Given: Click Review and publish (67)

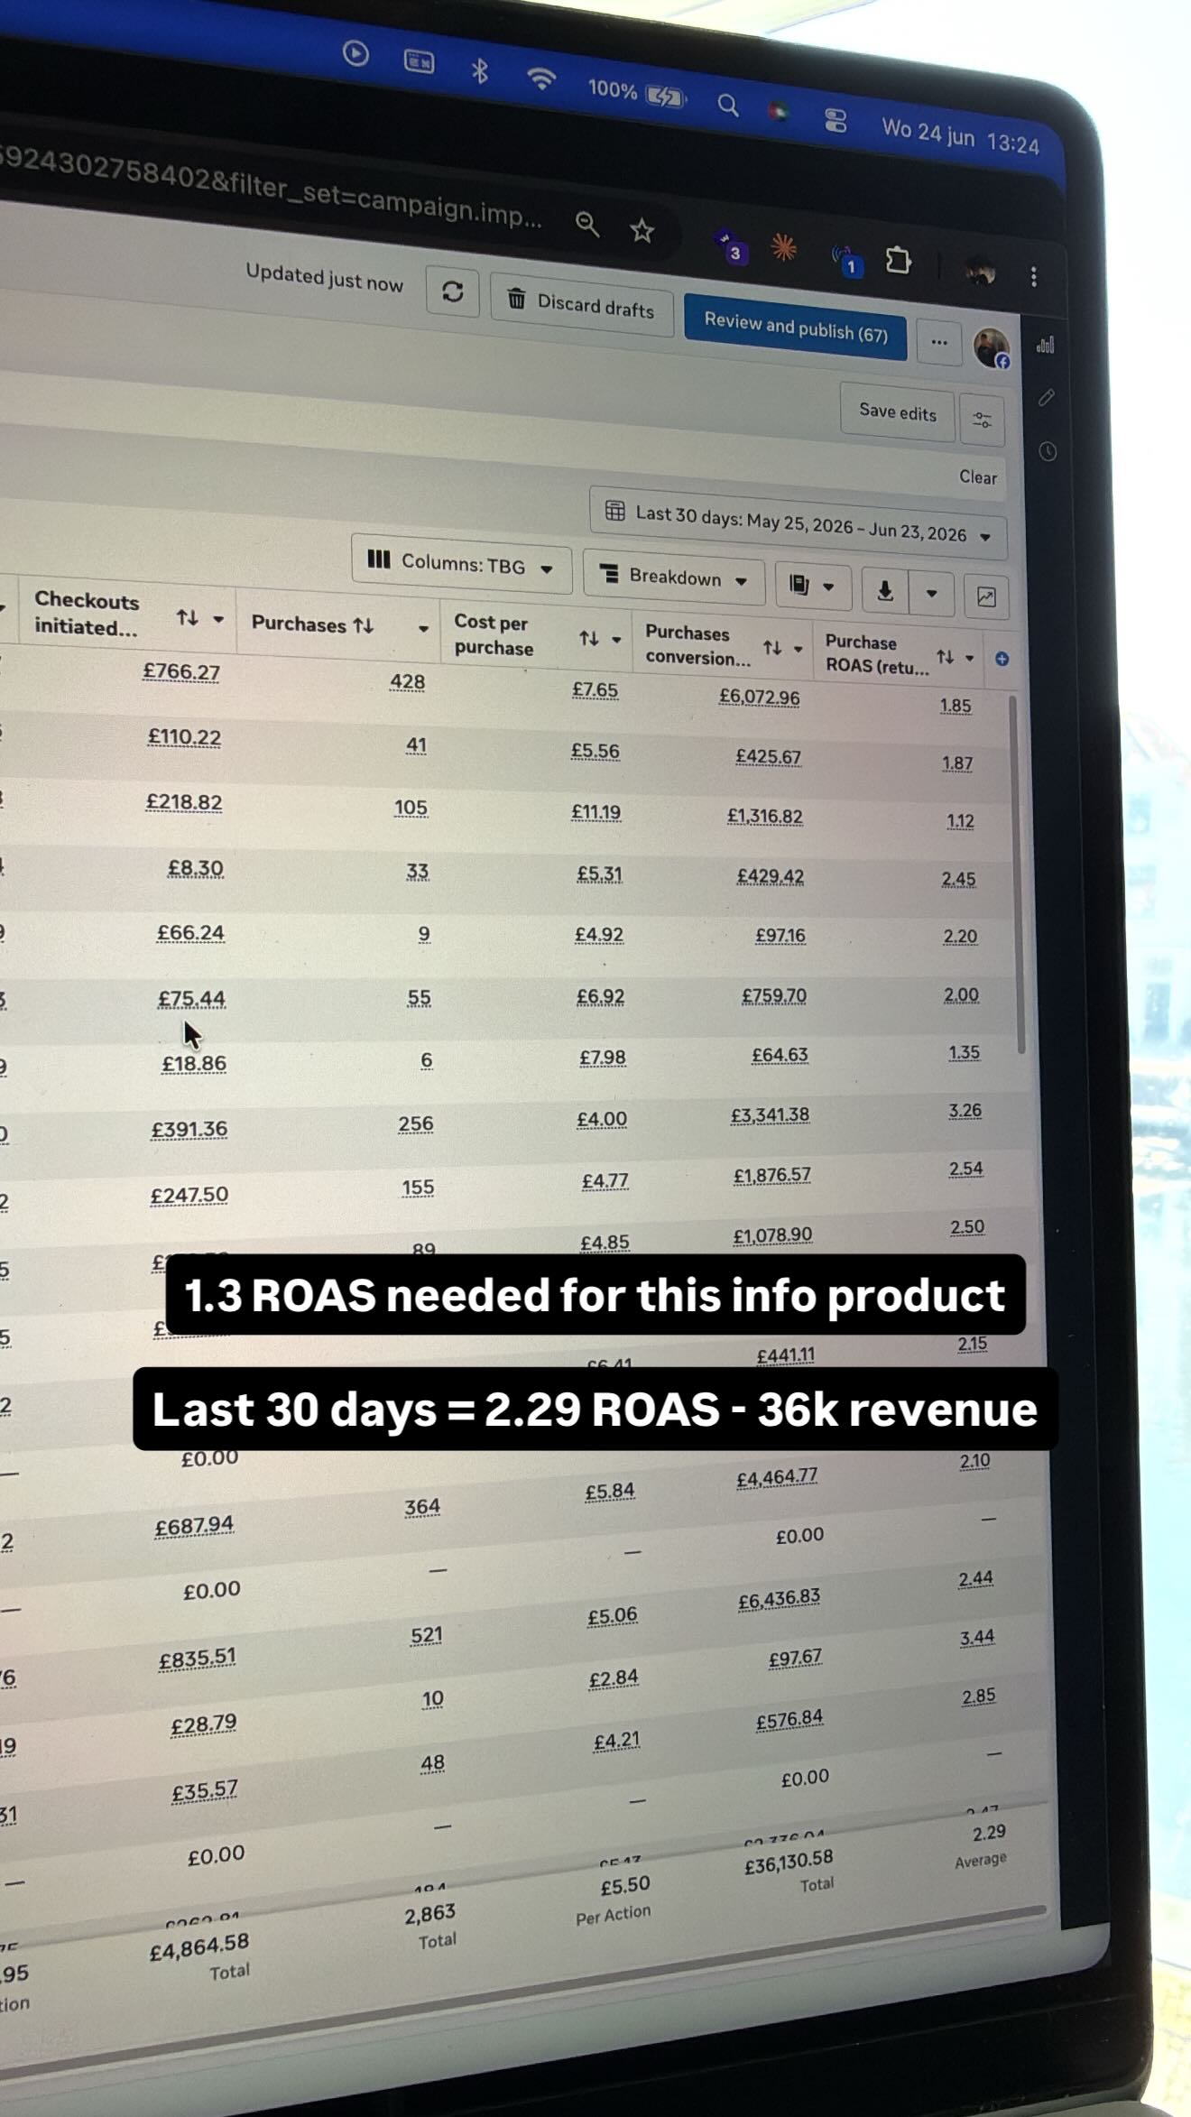Looking at the screenshot, I should click(x=796, y=327).
